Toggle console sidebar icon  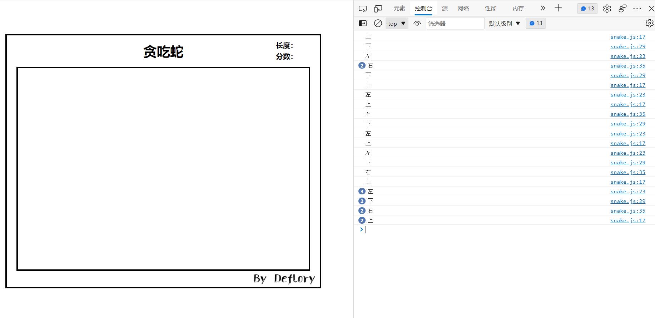tap(363, 23)
